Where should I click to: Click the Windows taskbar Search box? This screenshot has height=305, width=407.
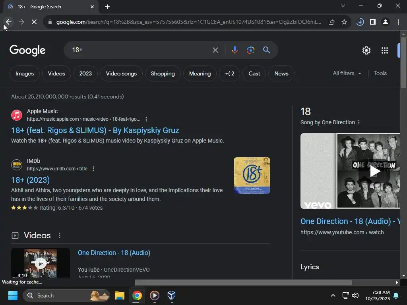(66, 295)
